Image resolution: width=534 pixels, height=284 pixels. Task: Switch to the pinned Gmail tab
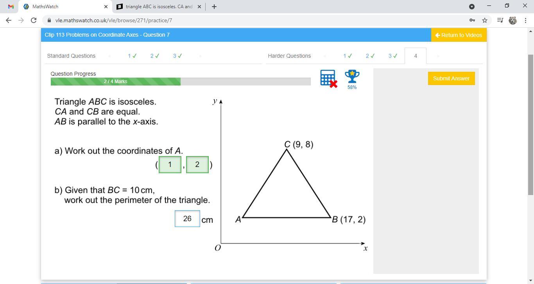[11, 7]
